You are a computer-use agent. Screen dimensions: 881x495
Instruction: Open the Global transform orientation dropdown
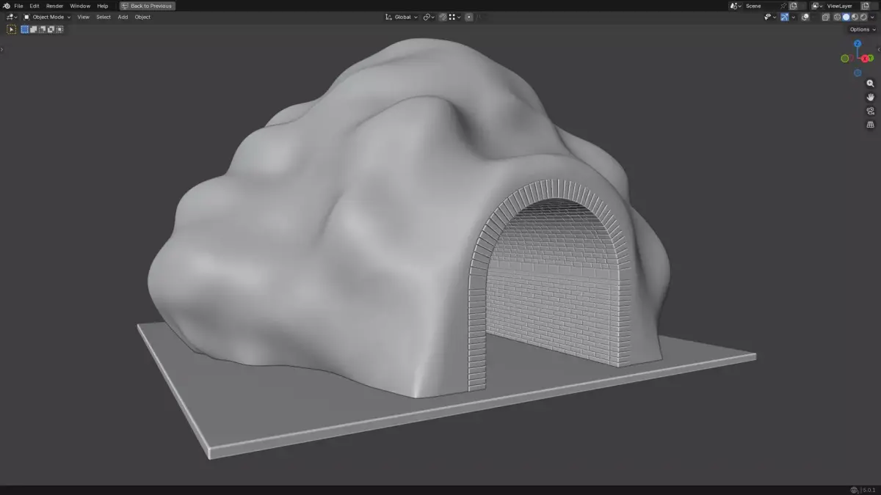[402, 17]
